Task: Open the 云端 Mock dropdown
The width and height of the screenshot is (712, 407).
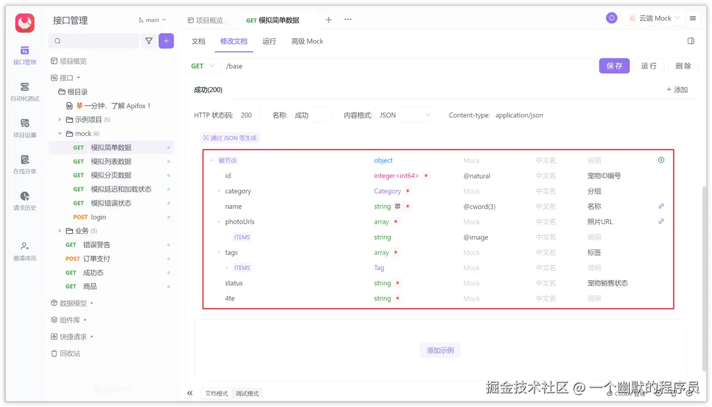Action: [655, 18]
